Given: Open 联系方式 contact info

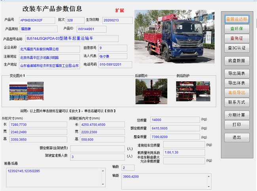Looking at the screenshot, I should coord(237,102).
